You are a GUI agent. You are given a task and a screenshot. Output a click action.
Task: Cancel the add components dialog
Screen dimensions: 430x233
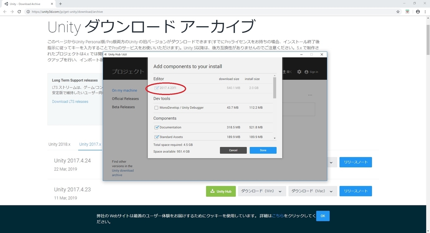pyautogui.click(x=233, y=150)
